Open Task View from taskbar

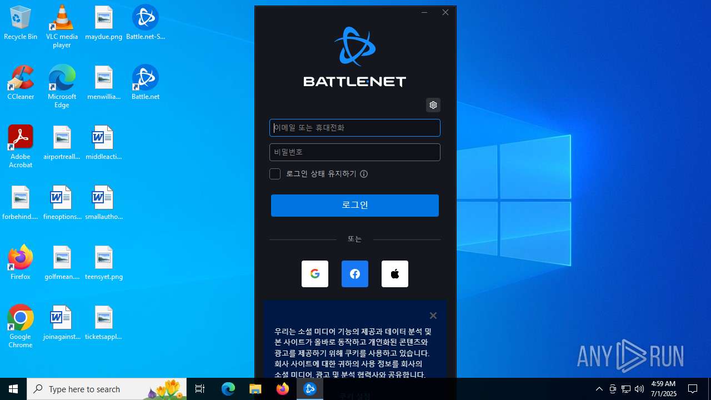pyautogui.click(x=200, y=389)
